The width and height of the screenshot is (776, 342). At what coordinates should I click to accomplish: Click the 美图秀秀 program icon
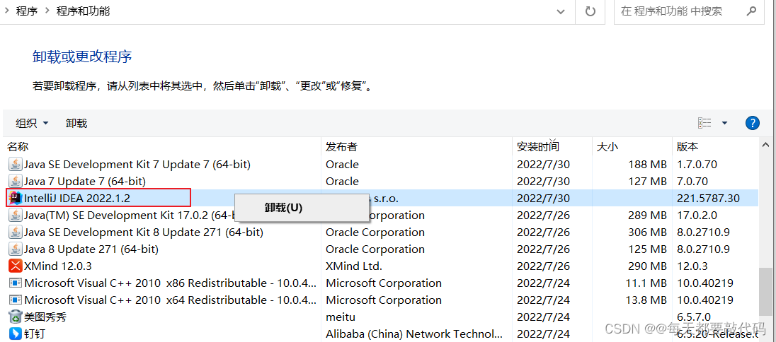coord(16,317)
